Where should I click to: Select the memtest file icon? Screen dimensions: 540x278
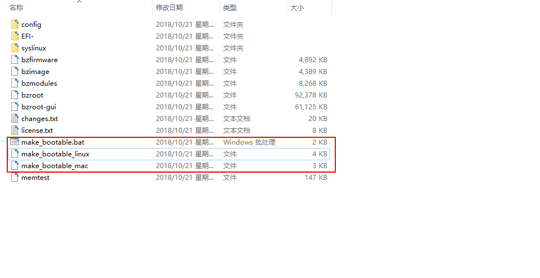[15, 178]
